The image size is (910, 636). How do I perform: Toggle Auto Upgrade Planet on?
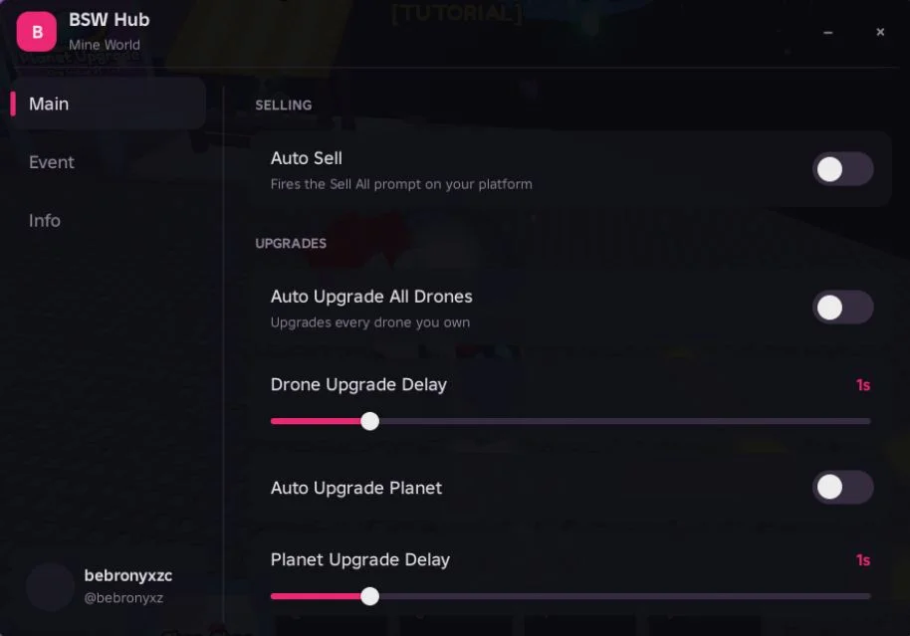pos(842,487)
